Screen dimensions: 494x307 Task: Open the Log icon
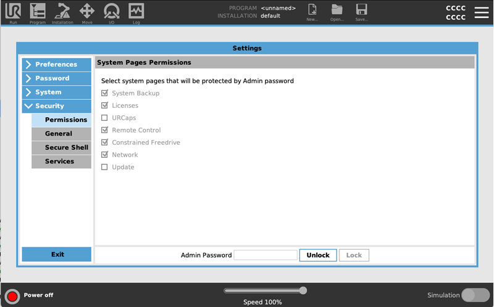click(136, 11)
